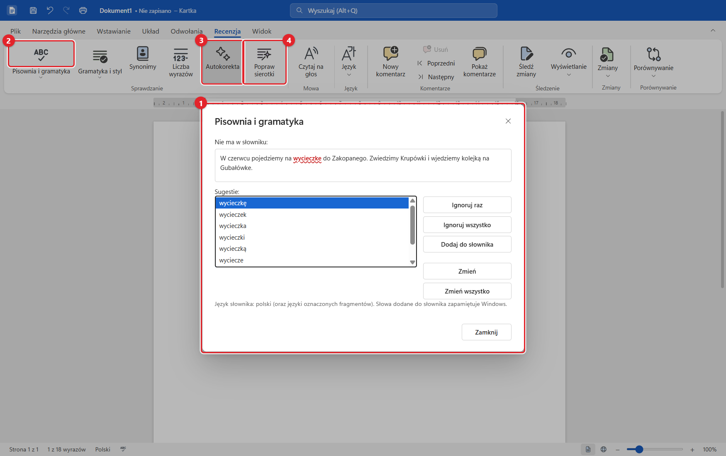Image resolution: width=726 pixels, height=456 pixels.
Task: Undo the last action
Action: point(50,10)
